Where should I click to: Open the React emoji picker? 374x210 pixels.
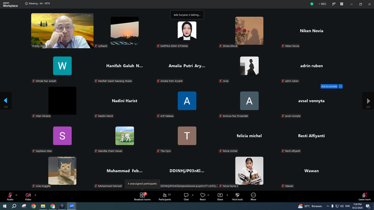pyautogui.click(x=203, y=197)
